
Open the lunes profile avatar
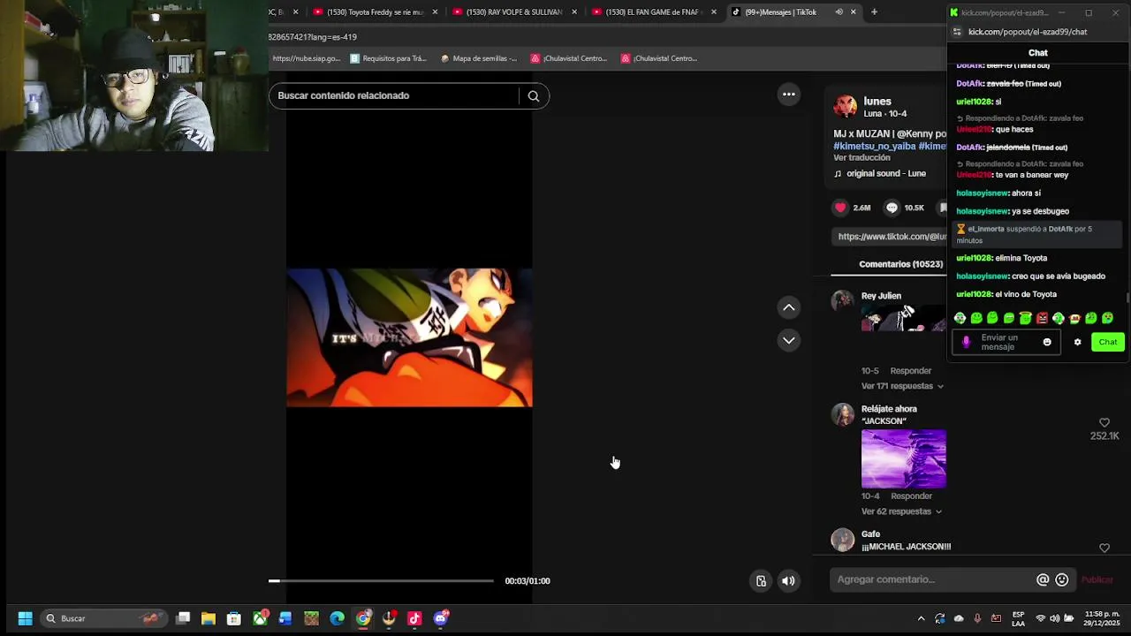click(x=846, y=106)
